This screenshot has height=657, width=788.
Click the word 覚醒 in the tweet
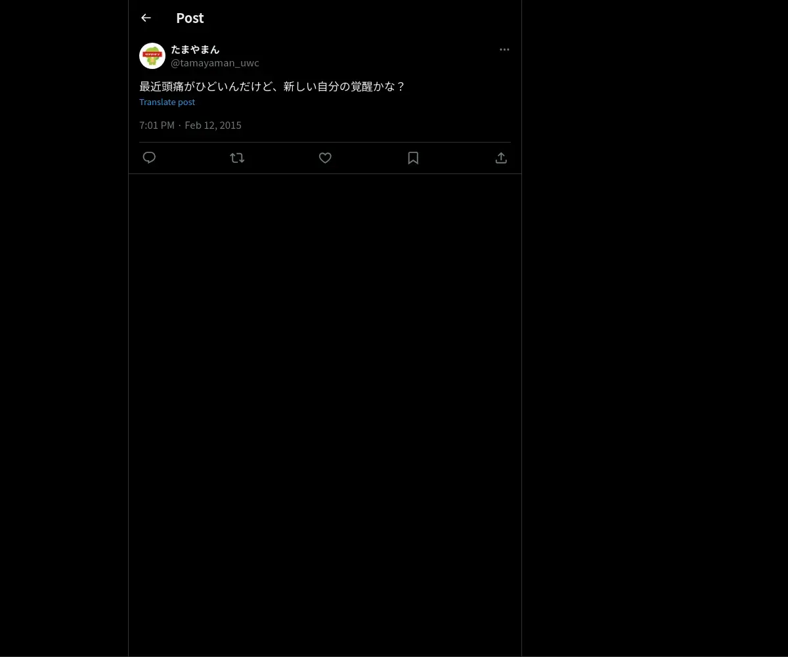click(362, 86)
